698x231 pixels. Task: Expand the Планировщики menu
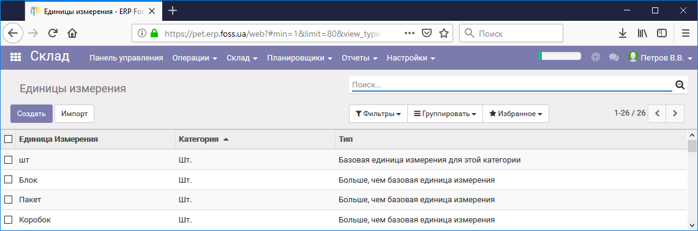(x=300, y=58)
